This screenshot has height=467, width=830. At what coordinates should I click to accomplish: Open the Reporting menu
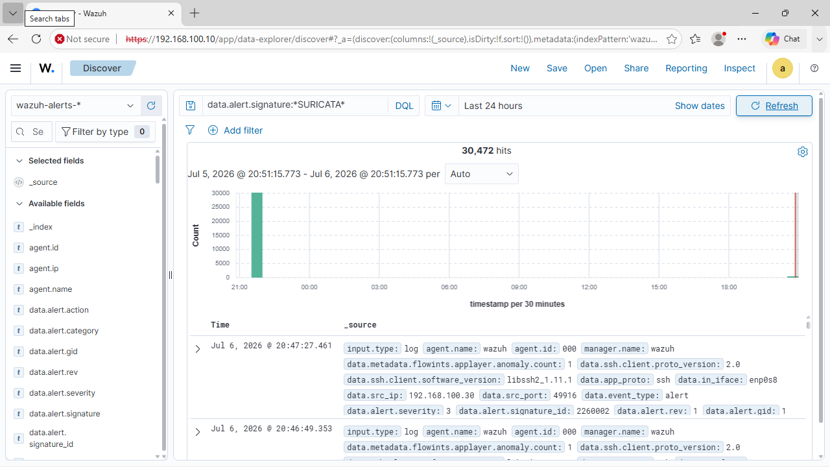pyautogui.click(x=686, y=68)
